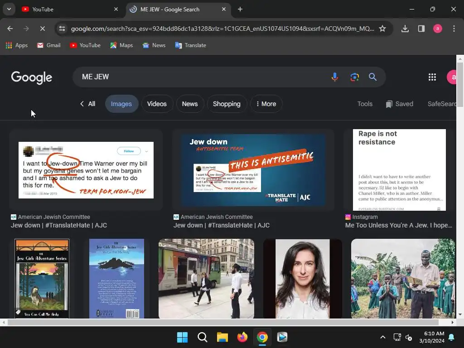Open the portrait of dark-haired woman
The height and width of the screenshot is (348, 464).
302,279
